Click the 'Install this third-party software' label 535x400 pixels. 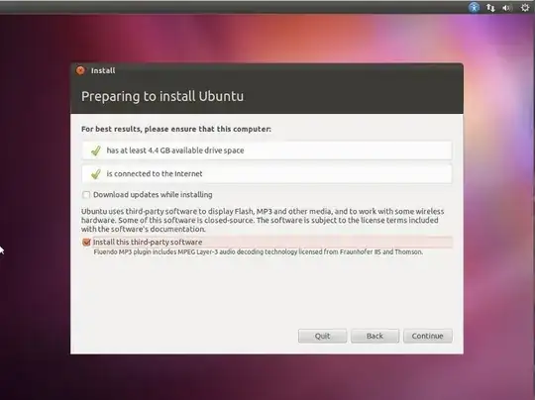point(148,243)
